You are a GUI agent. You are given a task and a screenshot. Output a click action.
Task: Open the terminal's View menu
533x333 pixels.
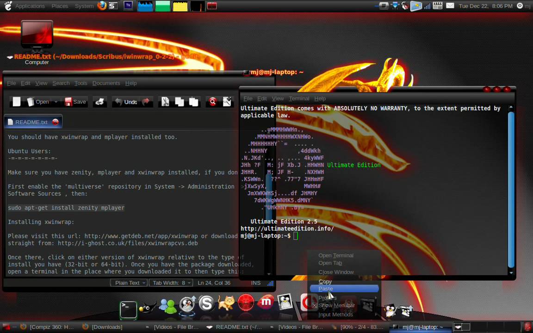click(278, 99)
